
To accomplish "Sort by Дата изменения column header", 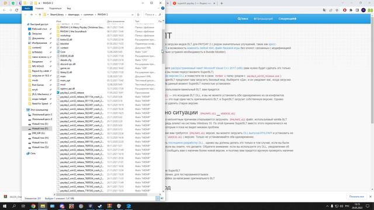I will pos(116,22).
